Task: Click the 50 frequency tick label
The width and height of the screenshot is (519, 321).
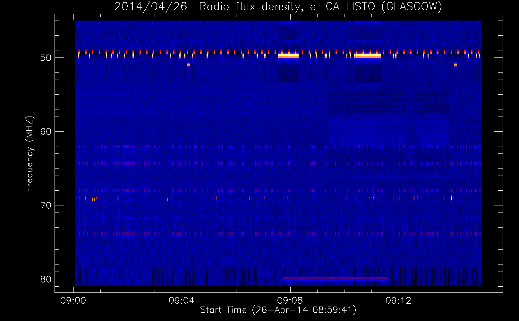Action: [46, 58]
